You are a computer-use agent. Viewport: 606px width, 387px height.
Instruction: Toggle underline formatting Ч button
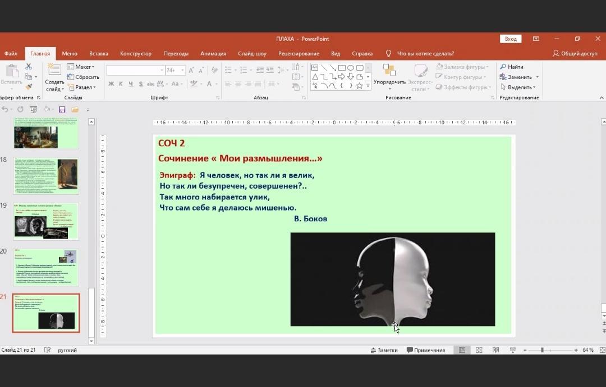point(131,84)
